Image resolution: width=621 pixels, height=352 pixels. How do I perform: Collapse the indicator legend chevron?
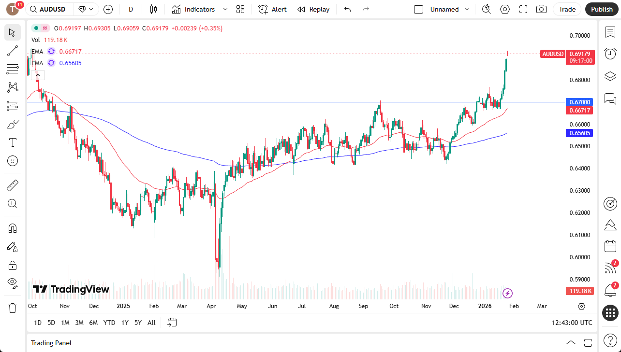click(38, 75)
